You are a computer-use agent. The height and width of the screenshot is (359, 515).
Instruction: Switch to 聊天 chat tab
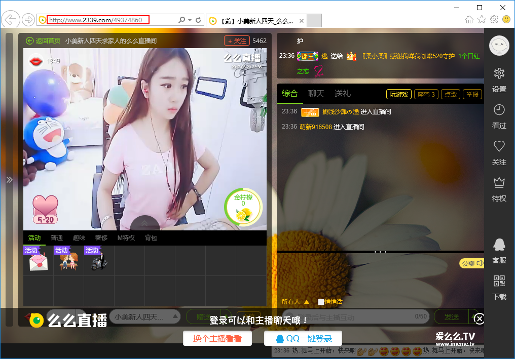316,94
